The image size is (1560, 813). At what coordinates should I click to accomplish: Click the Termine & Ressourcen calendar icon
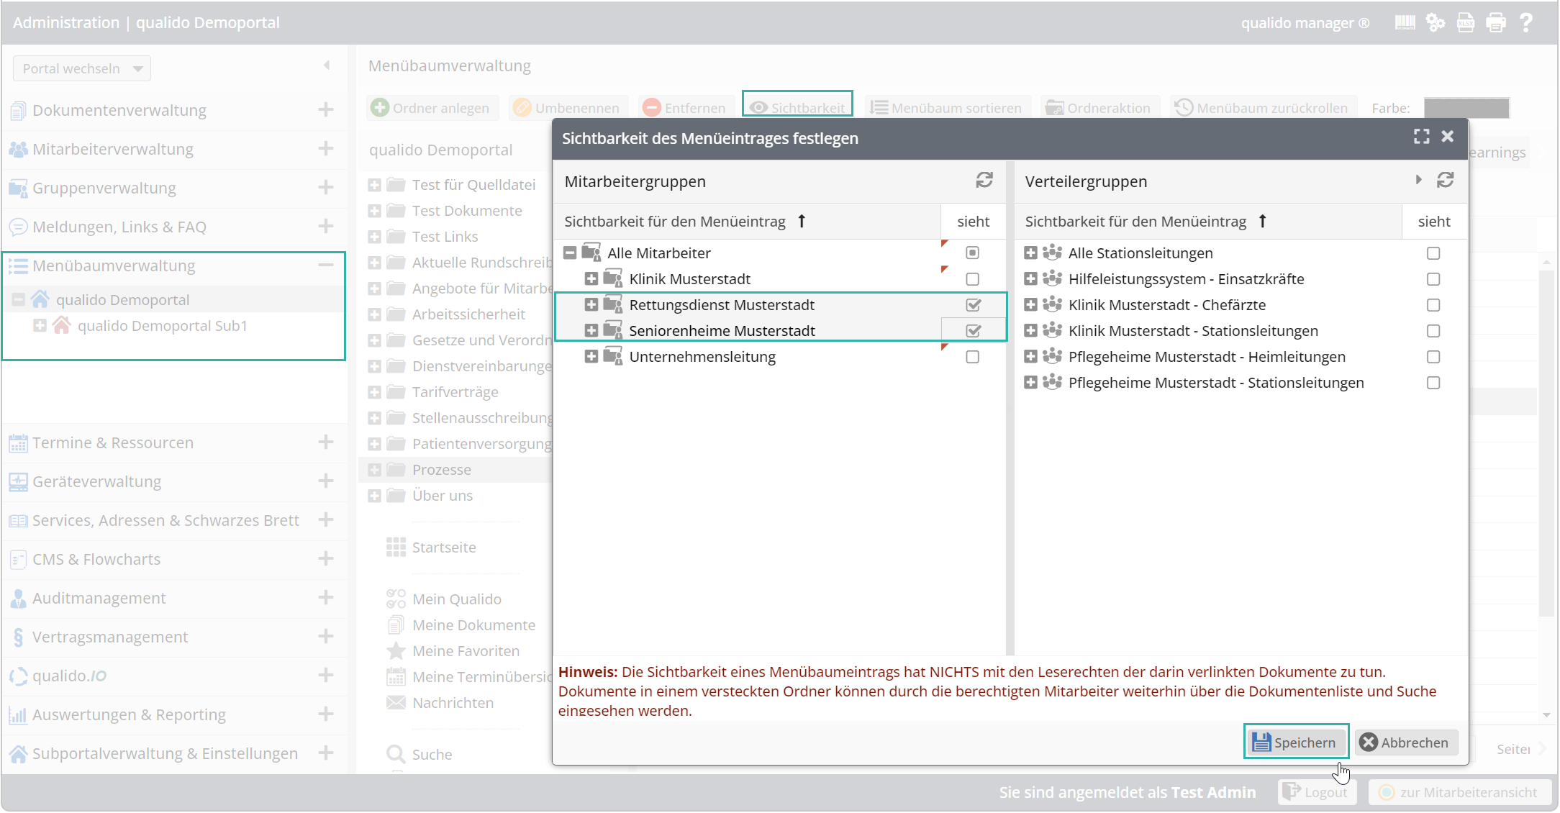[x=18, y=442]
